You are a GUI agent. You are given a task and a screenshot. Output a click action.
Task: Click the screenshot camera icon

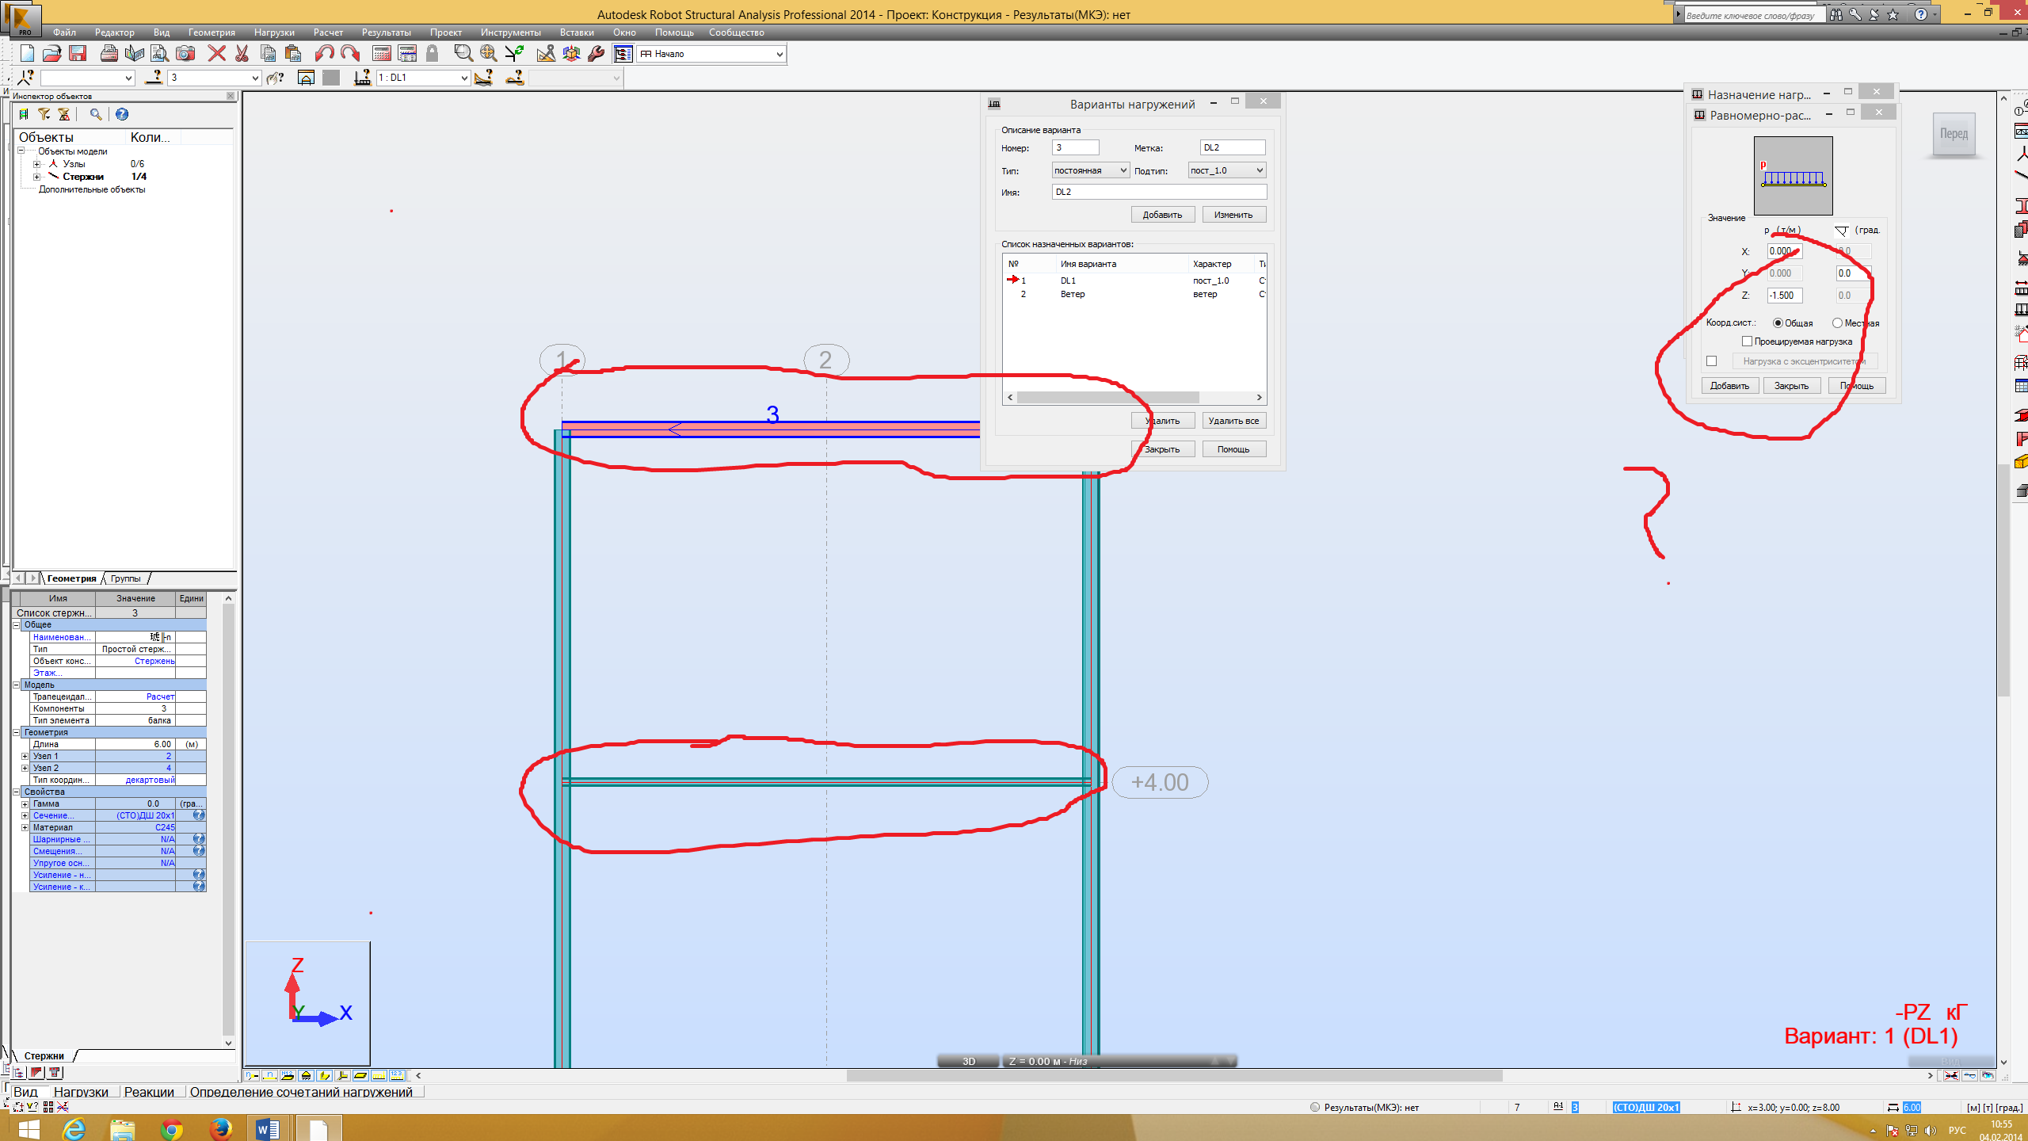185,53
